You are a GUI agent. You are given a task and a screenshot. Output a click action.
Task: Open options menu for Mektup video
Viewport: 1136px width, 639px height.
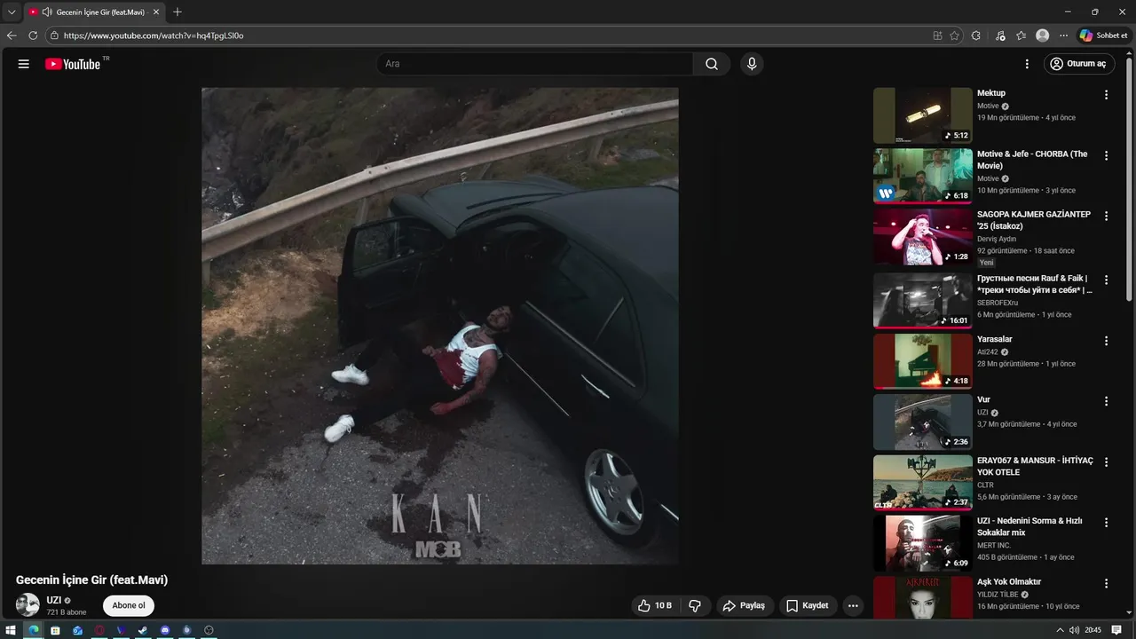click(x=1106, y=95)
